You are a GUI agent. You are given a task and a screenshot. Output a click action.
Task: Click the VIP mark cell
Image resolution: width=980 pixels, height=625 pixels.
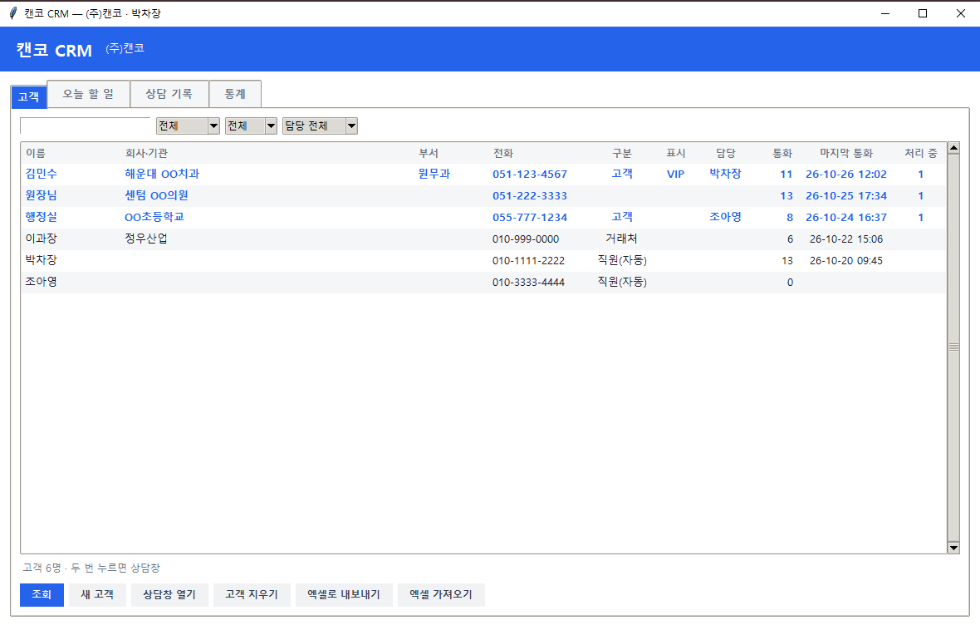tap(676, 175)
